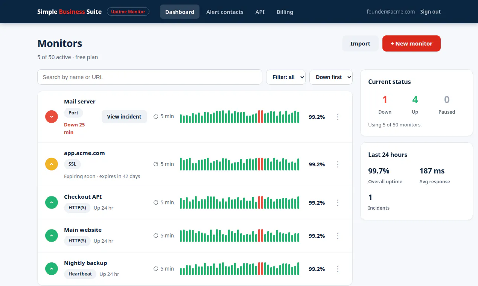Image resolution: width=478 pixels, height=286 pixels.
Task: Click the Expiring soon expires in 42 days text
Action: 102,176
